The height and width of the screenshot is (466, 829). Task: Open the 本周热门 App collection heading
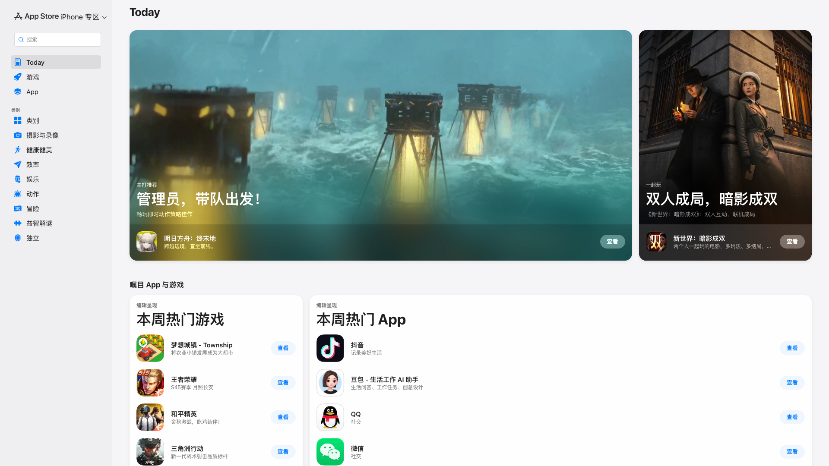coord(361,320)
